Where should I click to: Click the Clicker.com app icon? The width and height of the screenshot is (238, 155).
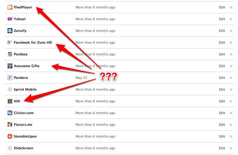tap(10, 113)
